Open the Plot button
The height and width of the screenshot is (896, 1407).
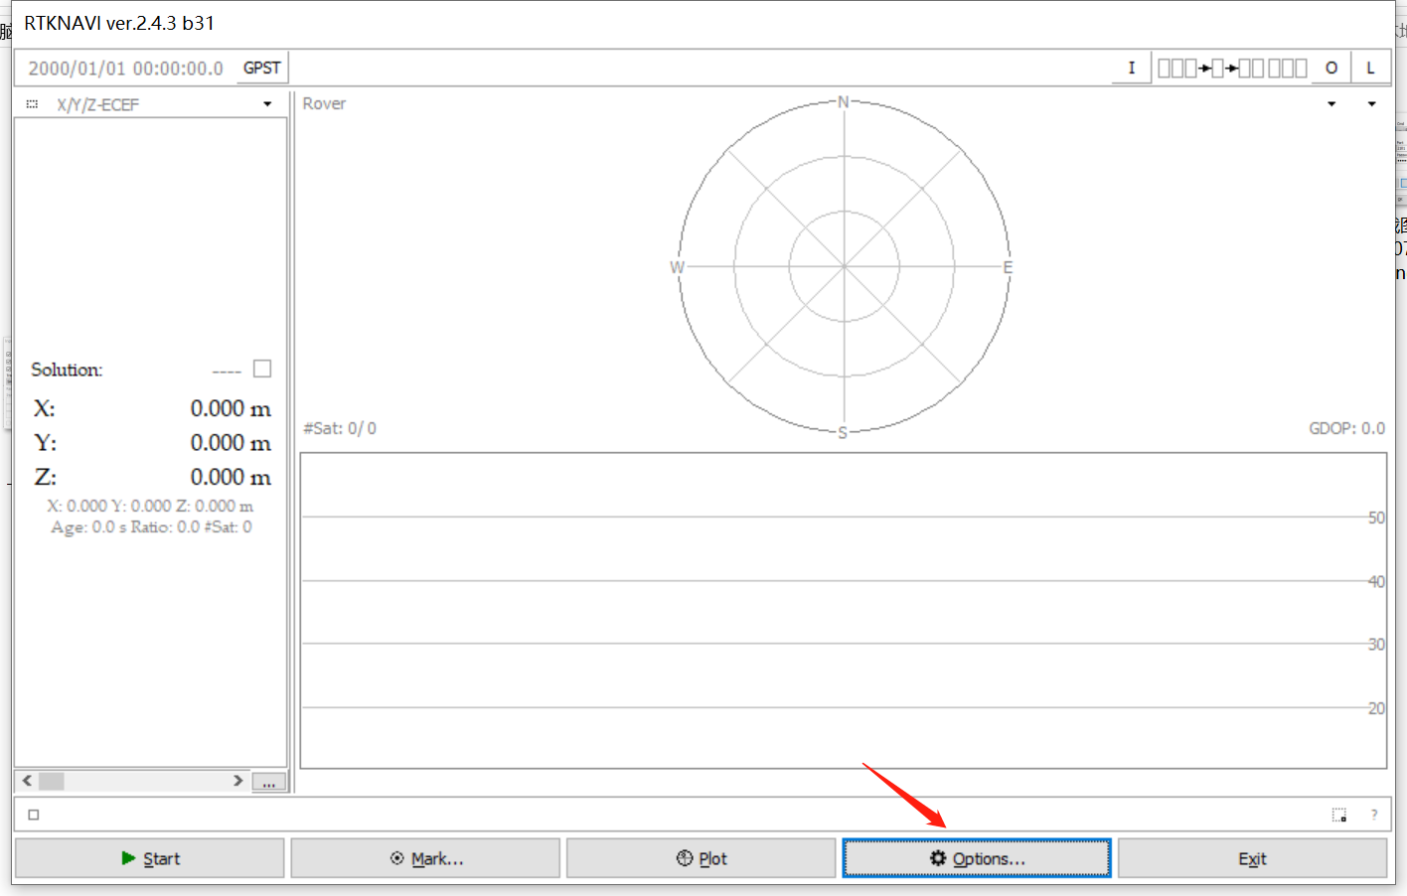point(702,858)
